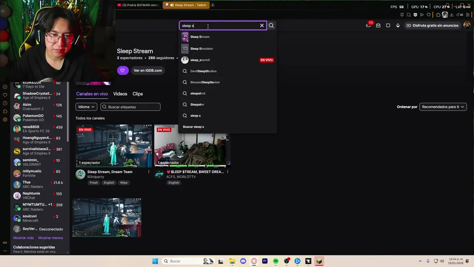Show hidden system tray icons chevron
Image resolution: width=474 pixels, height=267 pixels.
tap(420, 261)
